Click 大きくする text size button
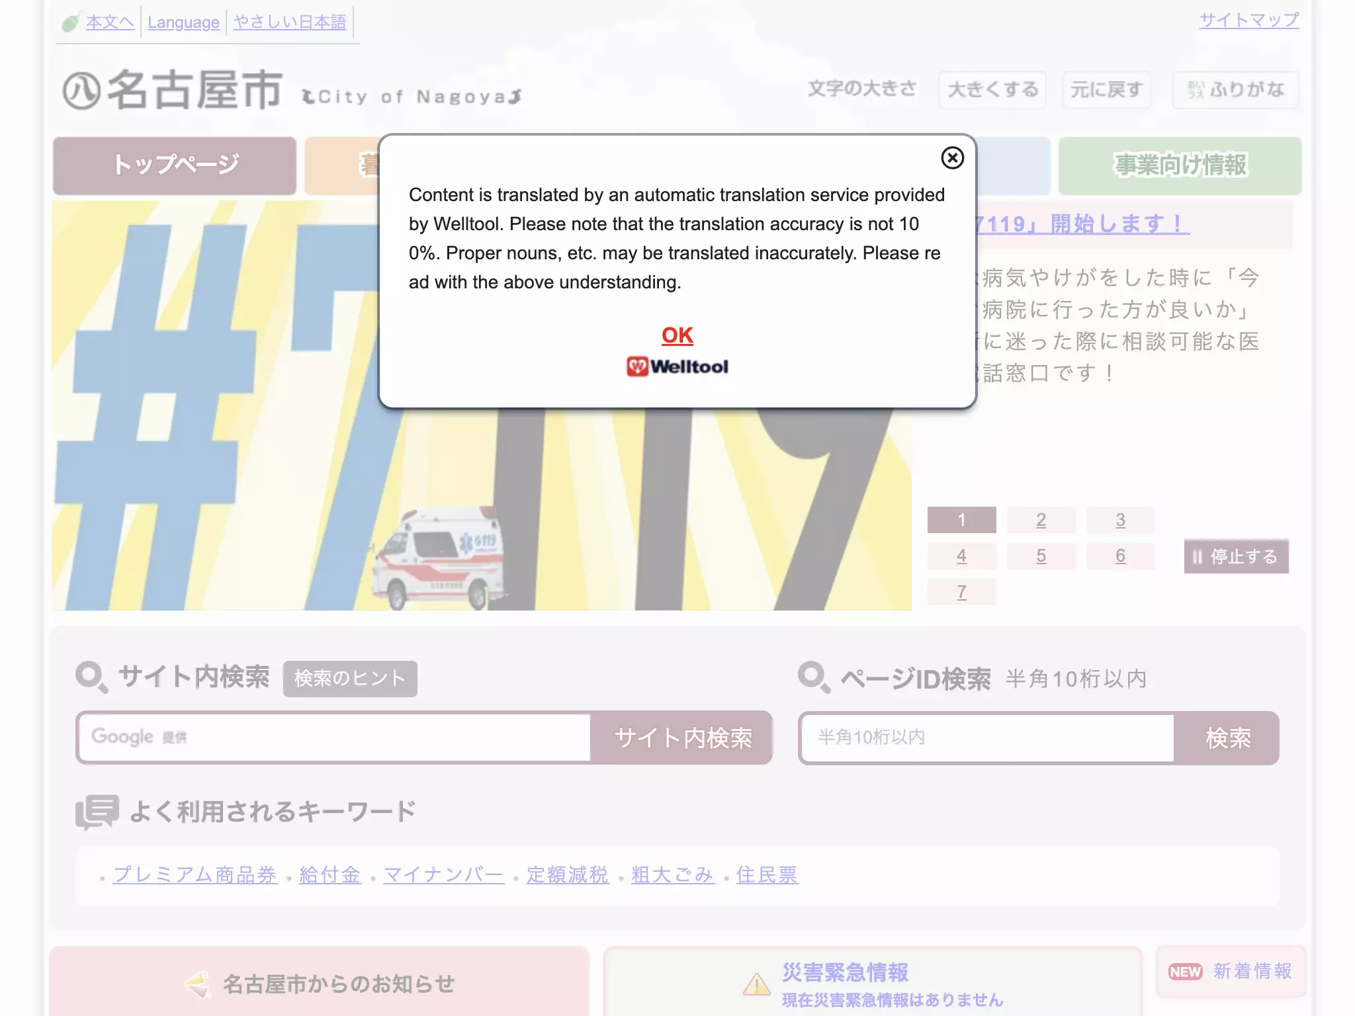Viewport: 1355px width, 1016px height. [992, 89]
